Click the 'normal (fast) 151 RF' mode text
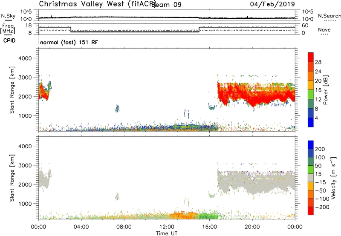This screenshot has width=341, height=236. [x=69, y=42]
